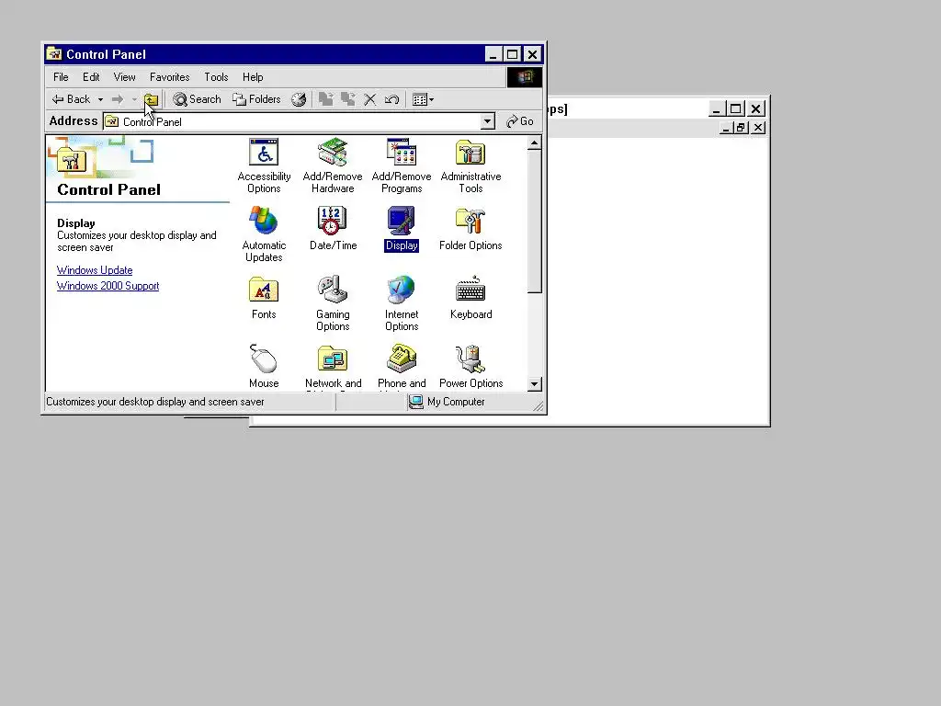Click the Go button

[x=520, y=121]
